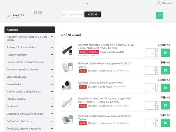This screenshot has height=132, width=176.
Task: Click the GoSmart prodlužovací kabel 2 m thumbnail
Action: [67, 51]
